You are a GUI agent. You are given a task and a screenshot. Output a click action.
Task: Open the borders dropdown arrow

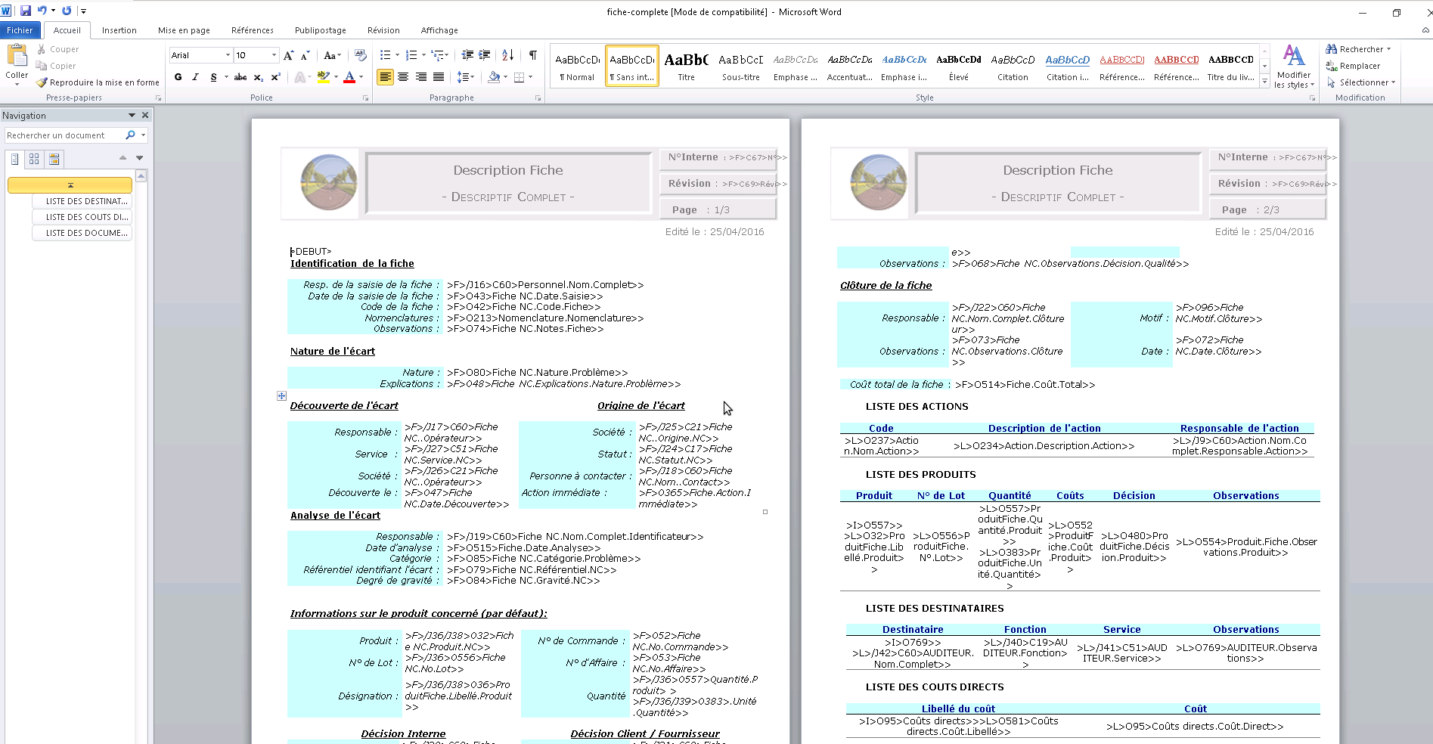pos(531,77)
